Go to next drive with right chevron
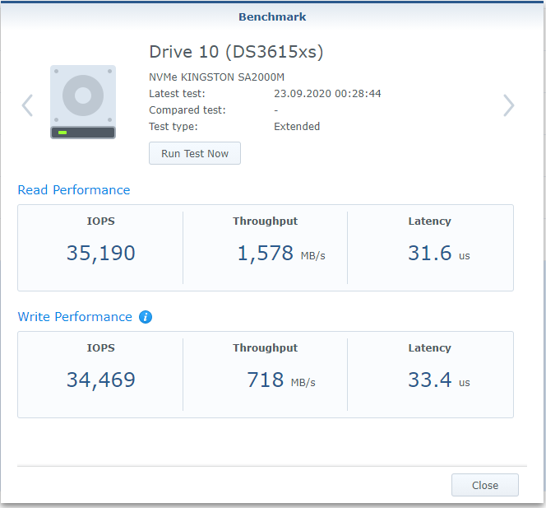Viewport: 546px width, 508px height. coord(509,105)
